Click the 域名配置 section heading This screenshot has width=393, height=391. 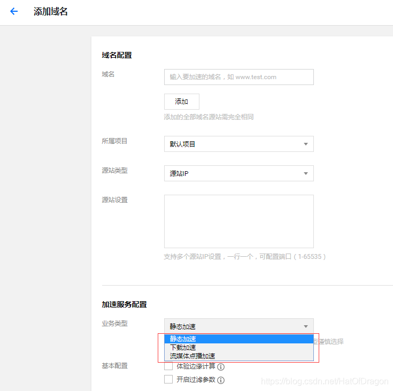pyautogui.click(x=117, y=55)
